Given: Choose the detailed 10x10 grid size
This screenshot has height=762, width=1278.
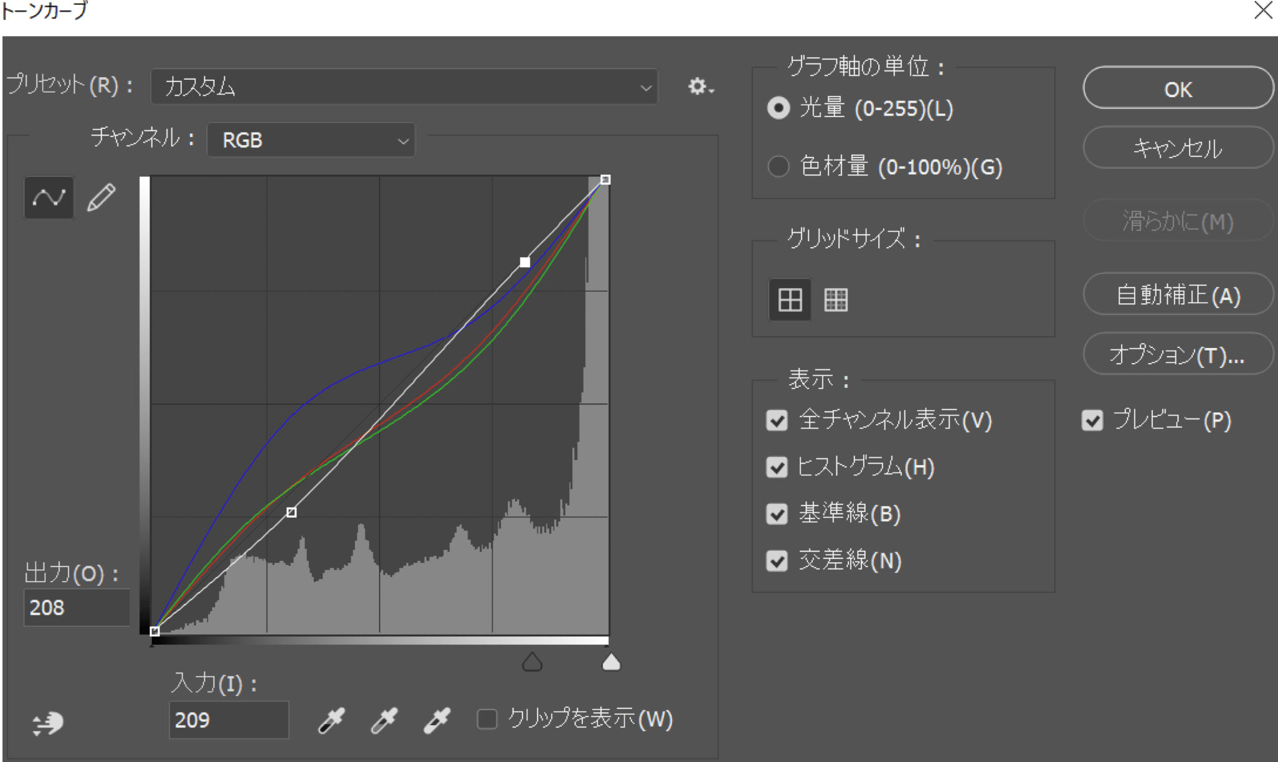Looking at the screenshot, I should (836, 300).
